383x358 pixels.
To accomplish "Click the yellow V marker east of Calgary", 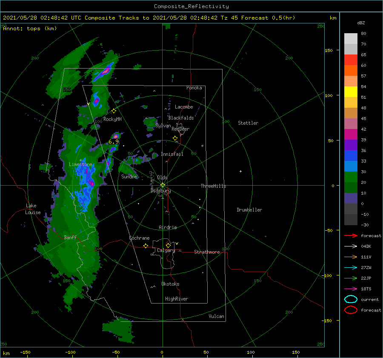I will click(x=177, y=243).
